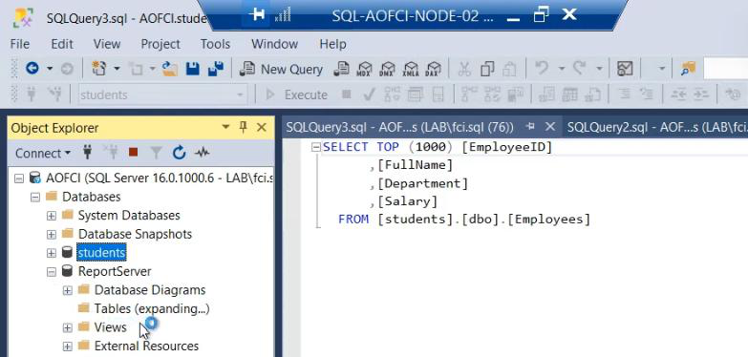This screenshot has width=748, height=357.
Task: Click the Cancel Executing Query stop icon
Action: pyautogui.click(x=347, y=94)
